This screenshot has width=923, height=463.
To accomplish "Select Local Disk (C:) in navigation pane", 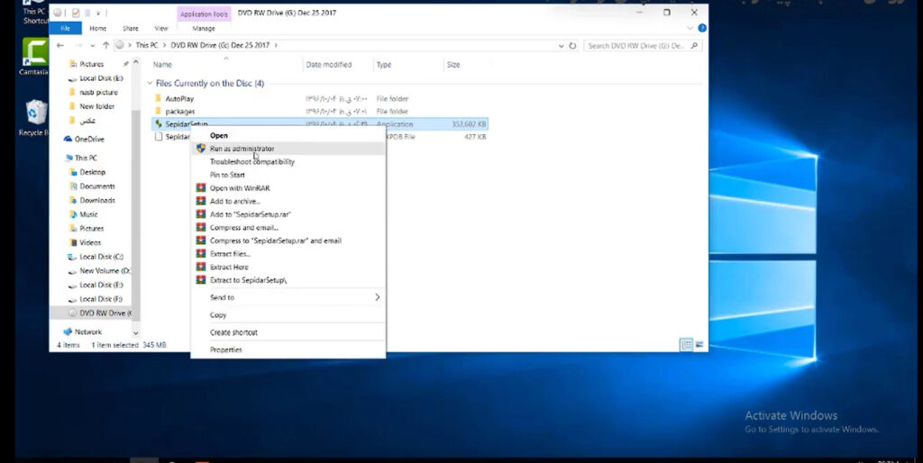I will coord(101,257).
